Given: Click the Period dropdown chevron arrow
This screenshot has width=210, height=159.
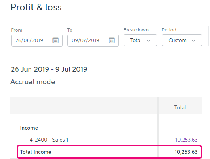Looking at the screenshot, I should [193, 41].
